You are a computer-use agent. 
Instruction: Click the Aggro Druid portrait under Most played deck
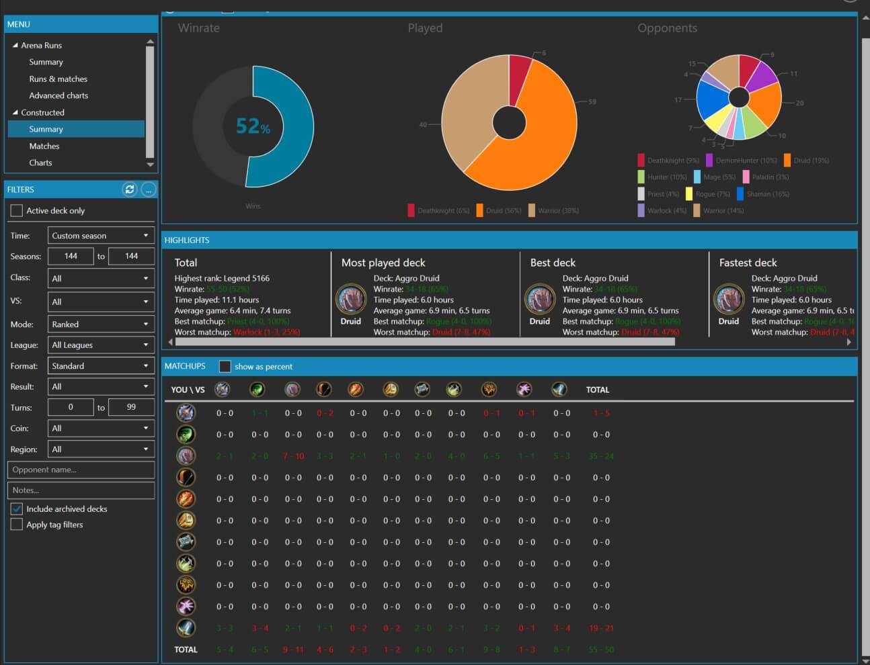pyautogui.click(x=351, y=300)
